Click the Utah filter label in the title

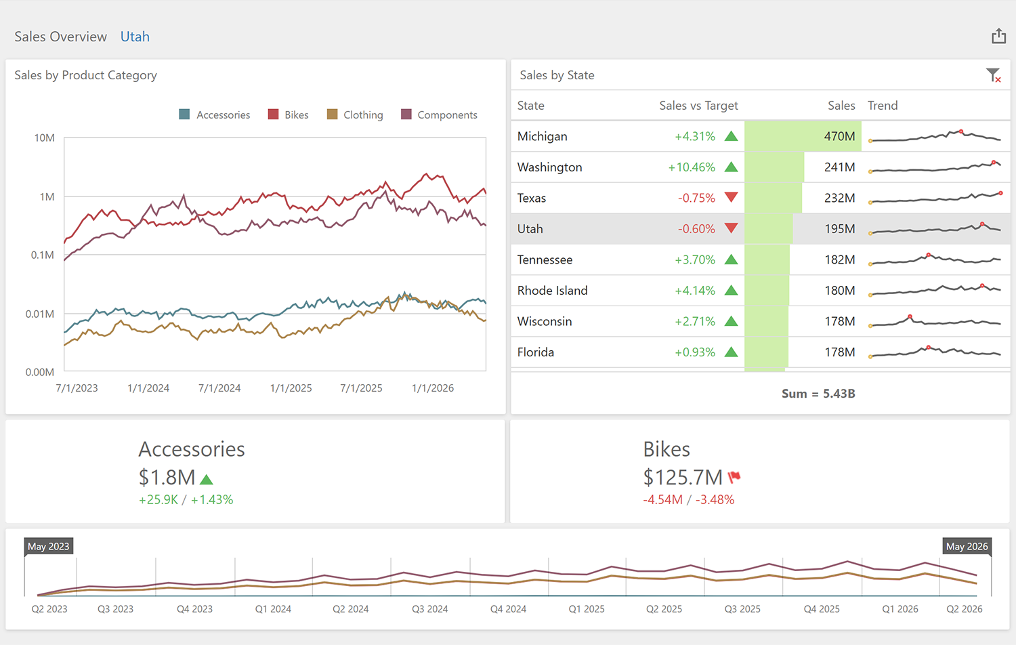pyautogui.click(x=135, y=37)
